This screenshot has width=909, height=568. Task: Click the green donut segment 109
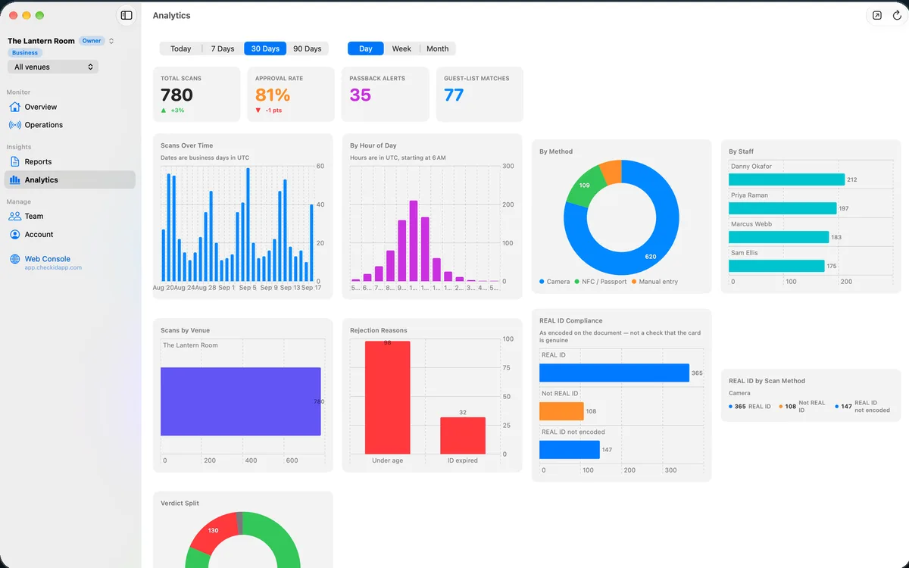(x=585, y=186)
